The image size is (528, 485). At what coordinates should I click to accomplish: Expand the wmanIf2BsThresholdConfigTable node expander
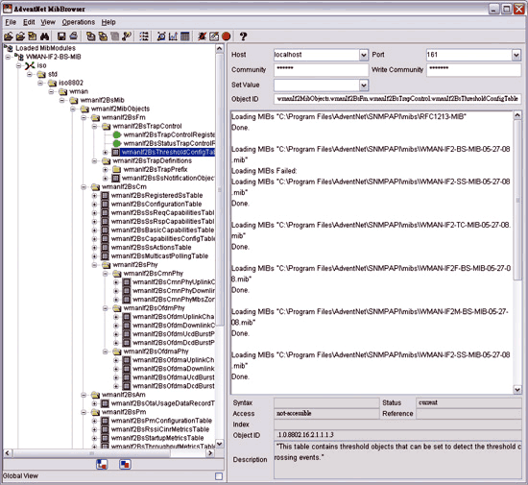click(x=105, y=153)
